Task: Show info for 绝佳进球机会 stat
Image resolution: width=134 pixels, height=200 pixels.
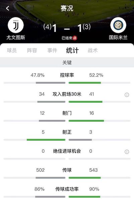Action: tap(127, 152)
